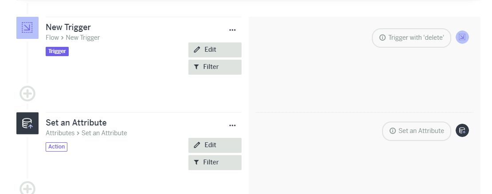Click the purple Trigger tag
The width and height of the screenshot is (492, 194).
57,51
